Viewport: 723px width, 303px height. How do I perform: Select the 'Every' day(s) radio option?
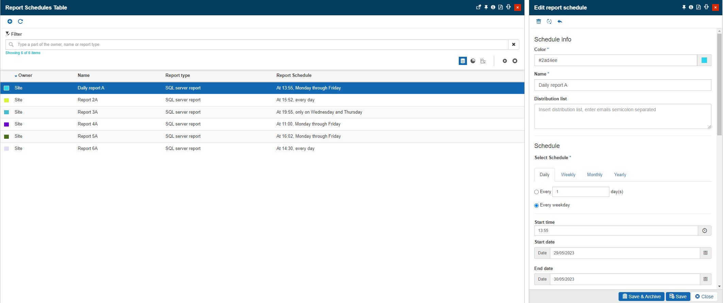[537, 192]
